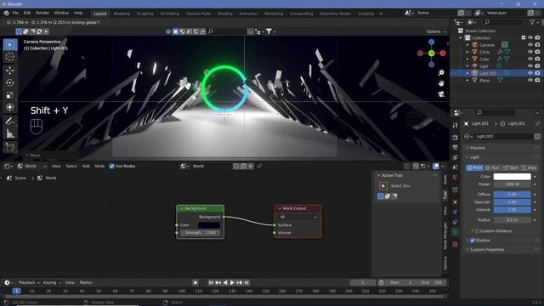544x306 pixels.
Task: Click the white light Color swatch
Action: click(x=512, y=176)
